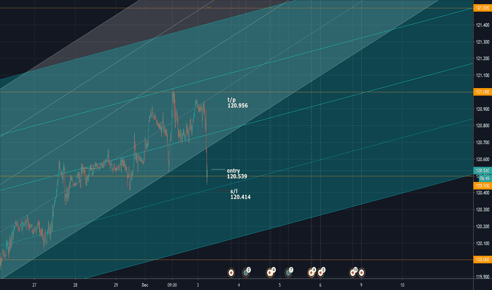Image resolution: width=492 pixels, height=290 pixels.
Task: Click the Dec label on the time axis
Action: [146, 284]
